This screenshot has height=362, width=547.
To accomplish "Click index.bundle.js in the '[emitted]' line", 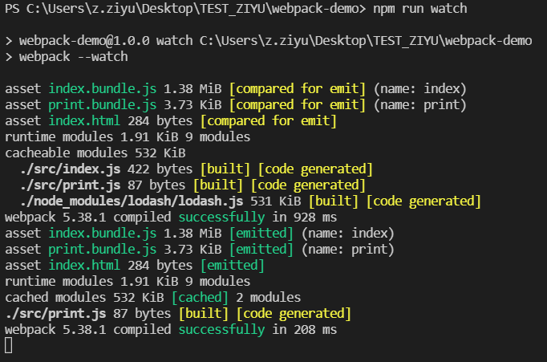I will [102, 234].
